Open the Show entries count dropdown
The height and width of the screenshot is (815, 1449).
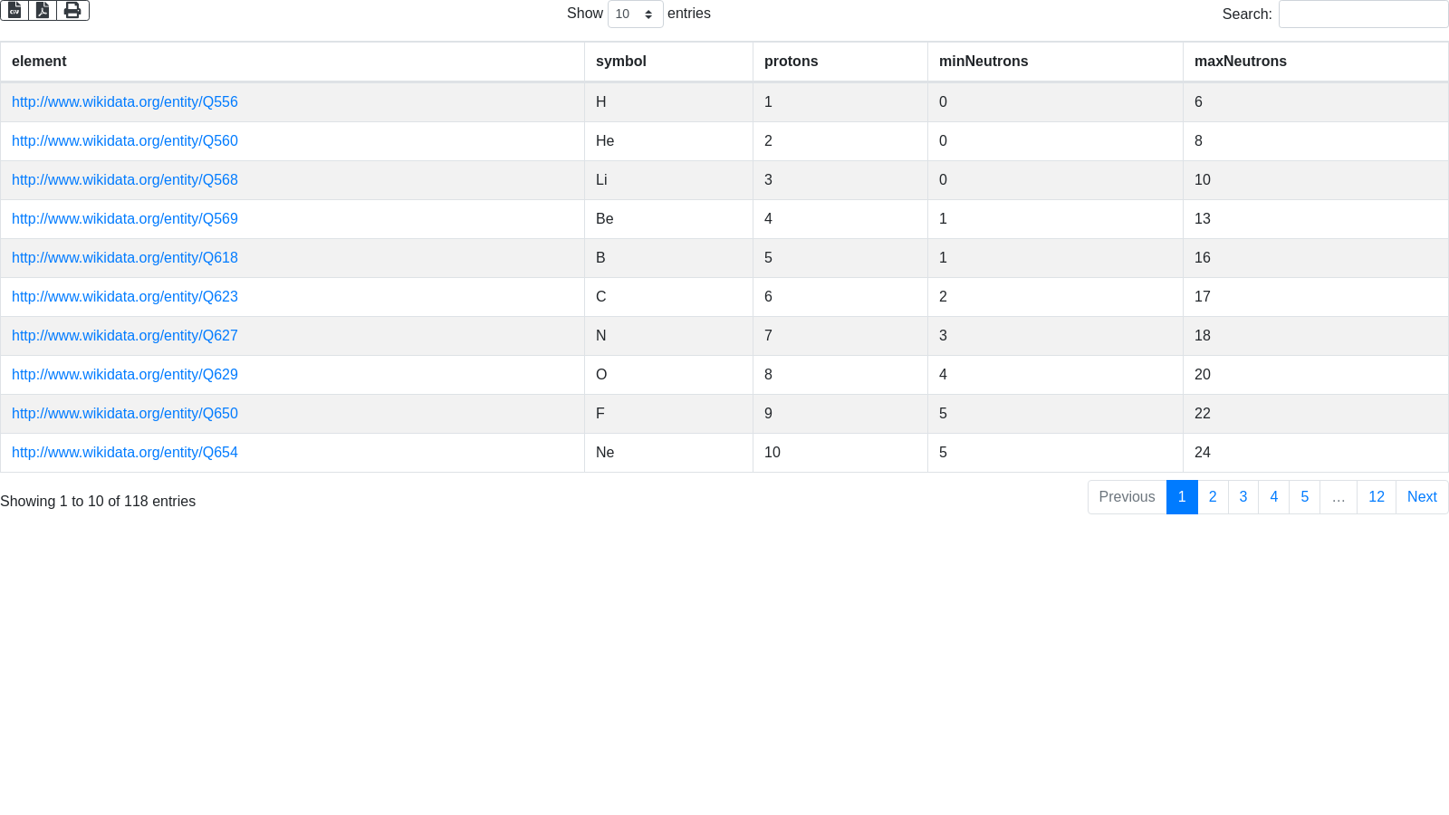click(x=635, y=14)
